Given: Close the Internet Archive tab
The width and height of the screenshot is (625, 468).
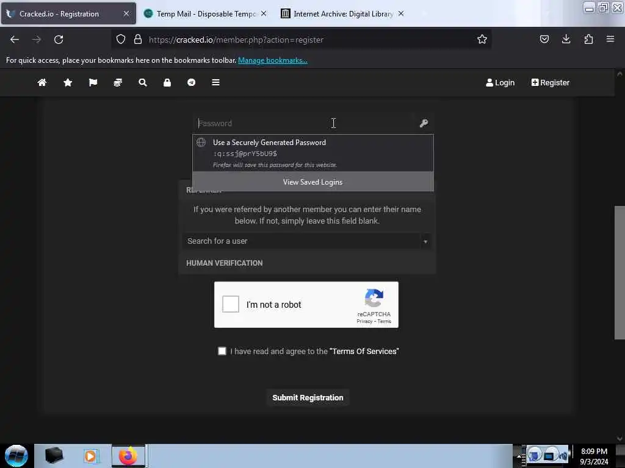Looking at the screenshot, I should click(401, 13).
